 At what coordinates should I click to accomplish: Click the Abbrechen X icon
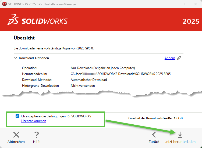(x=16, y=135)
